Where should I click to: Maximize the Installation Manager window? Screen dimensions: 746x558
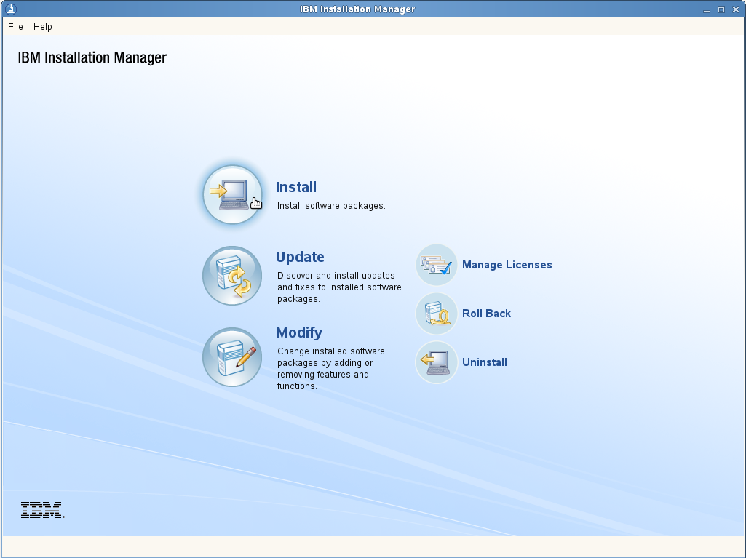[x=721, y=9]
